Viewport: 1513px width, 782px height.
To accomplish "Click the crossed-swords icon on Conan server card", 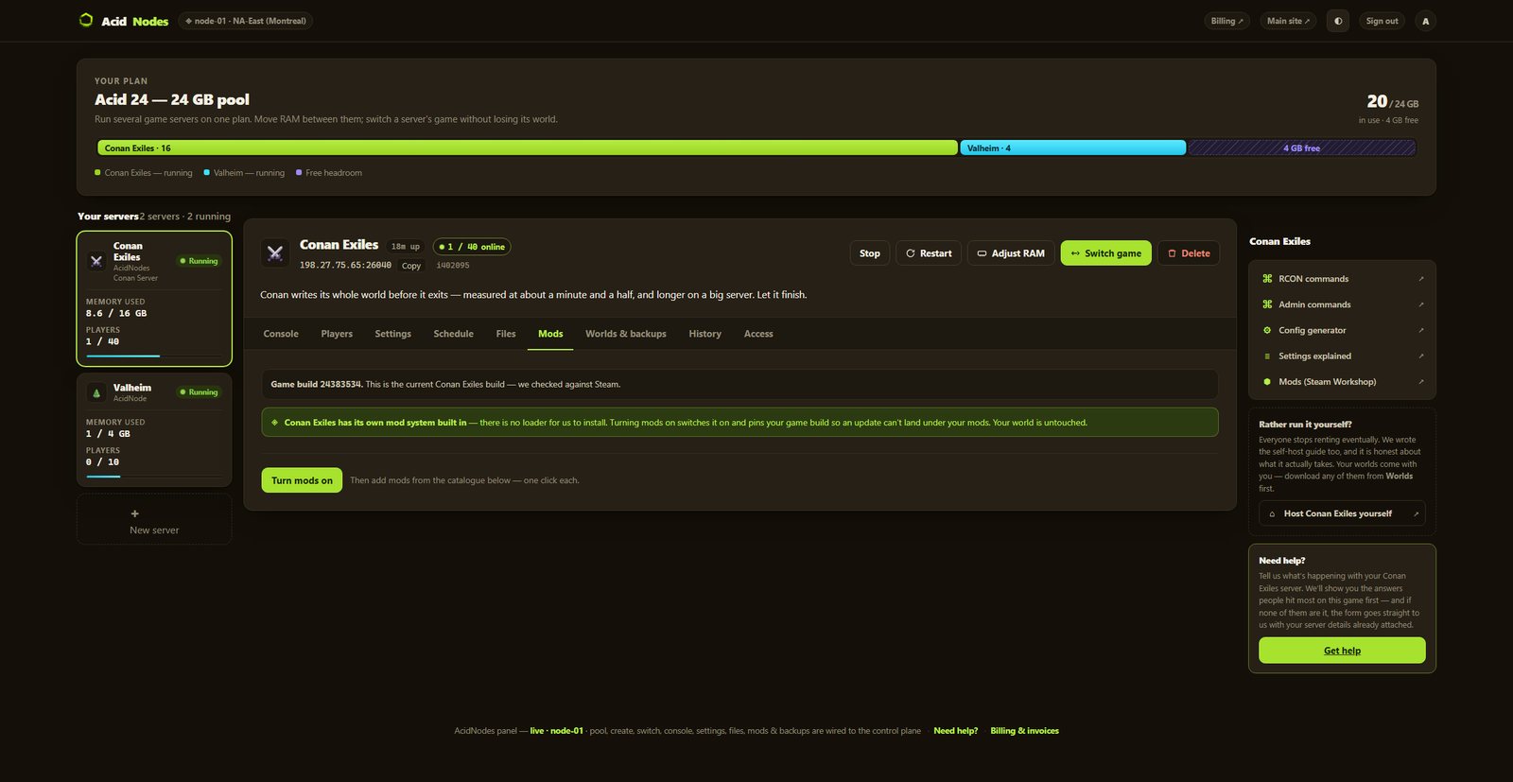I will pyautogui.click(x=96, y=261).
